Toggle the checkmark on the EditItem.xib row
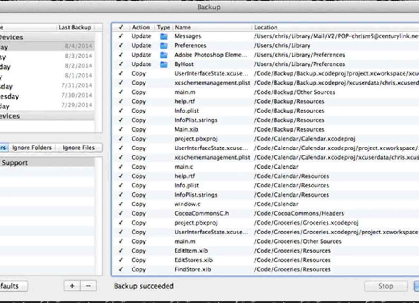The width and height of the screenshot is (419, 303). click(121, 251)
